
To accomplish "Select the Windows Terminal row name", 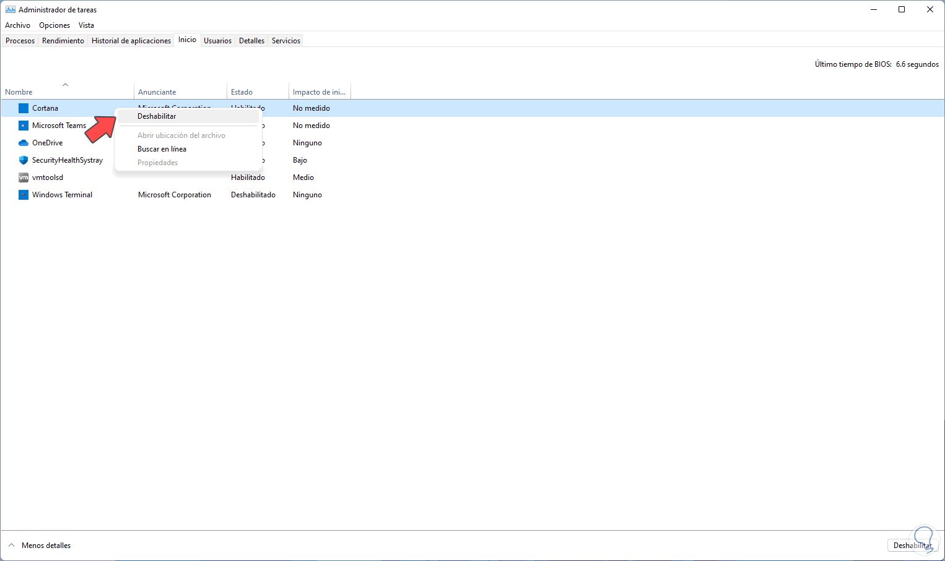I will click(62, 195).
